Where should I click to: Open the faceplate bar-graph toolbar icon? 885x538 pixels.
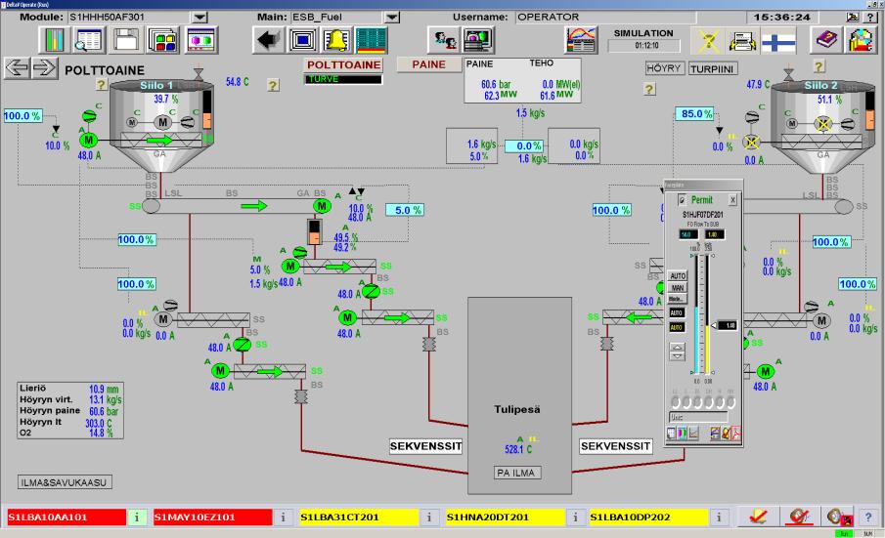click(55, 40)
